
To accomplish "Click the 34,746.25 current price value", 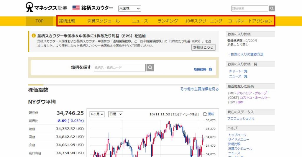I will pos(70,113).
